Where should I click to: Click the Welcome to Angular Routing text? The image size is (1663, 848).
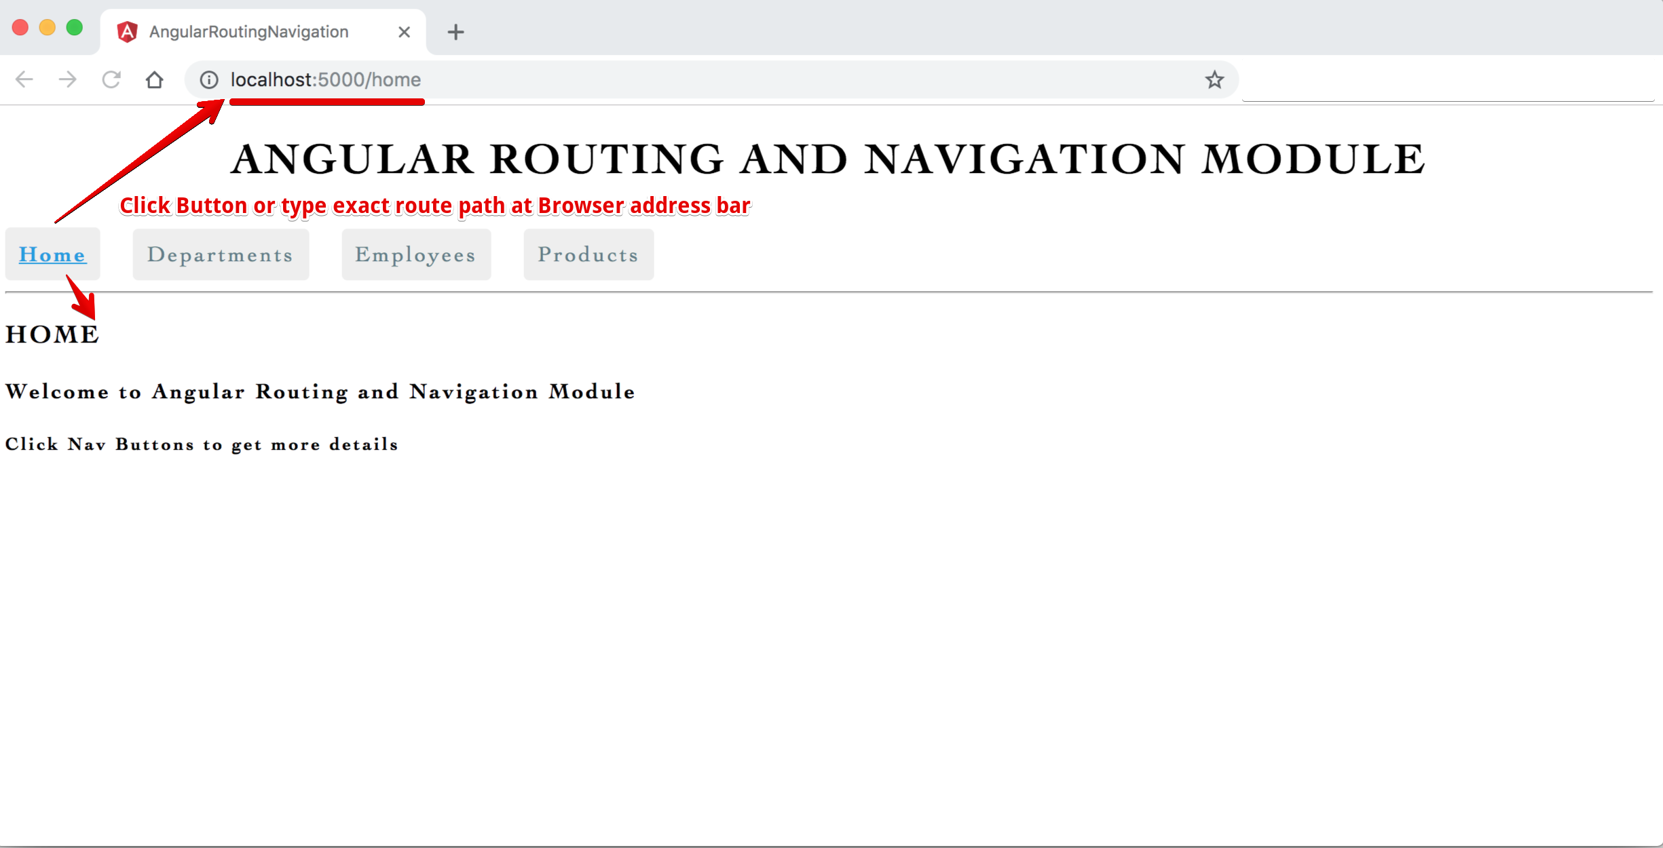click(x=320, y=392)
